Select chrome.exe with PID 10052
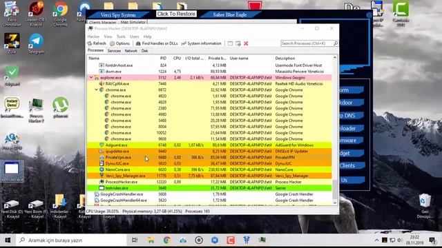 pyautogui.click(x=210, y=133)
